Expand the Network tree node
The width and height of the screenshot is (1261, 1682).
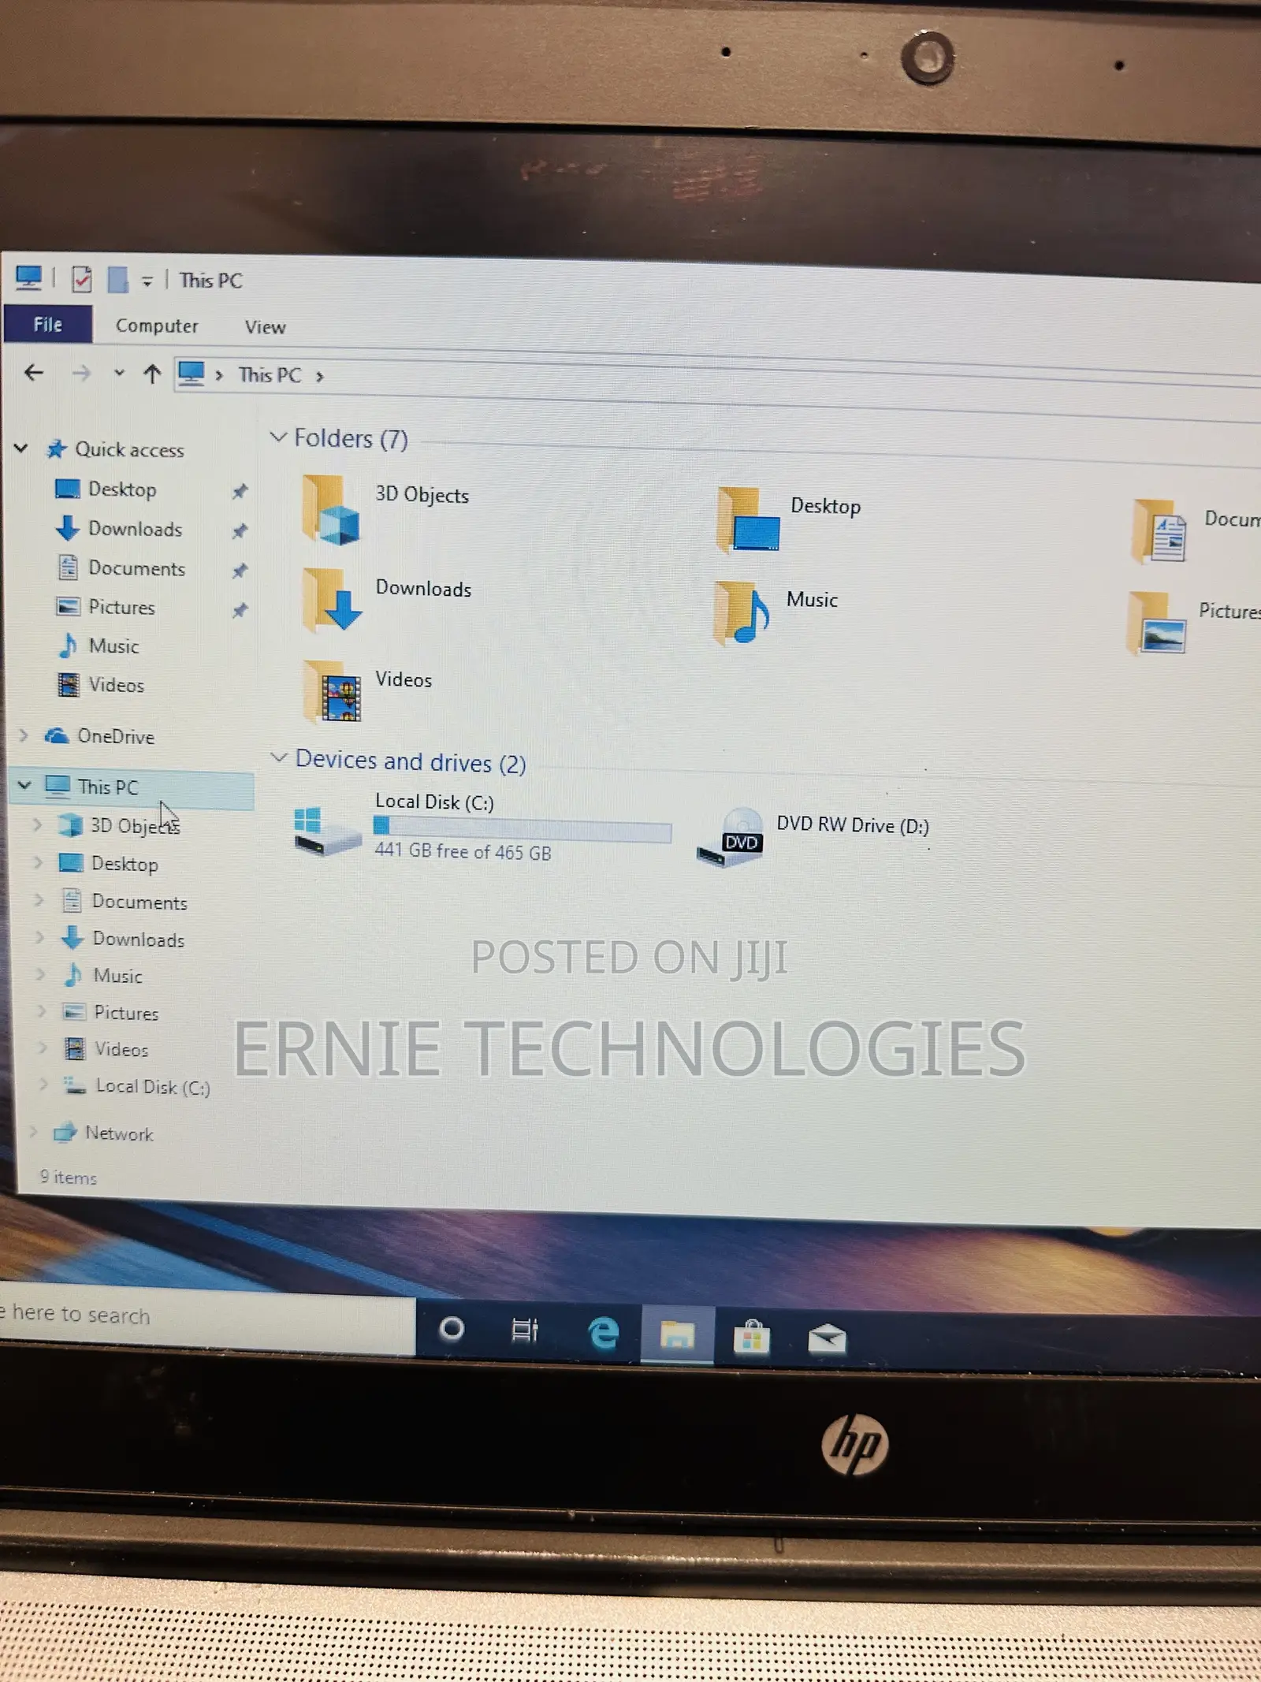point(33,1131)
